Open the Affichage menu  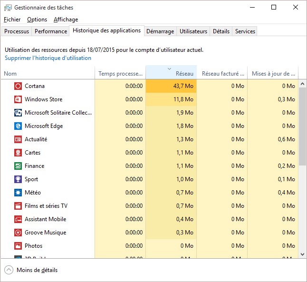(66, 19)
